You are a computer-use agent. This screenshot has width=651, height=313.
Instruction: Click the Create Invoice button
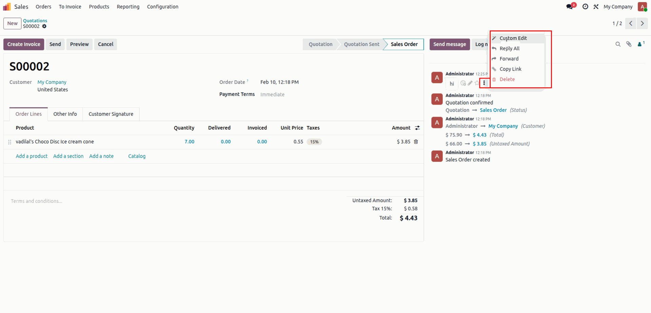[24, 44]
